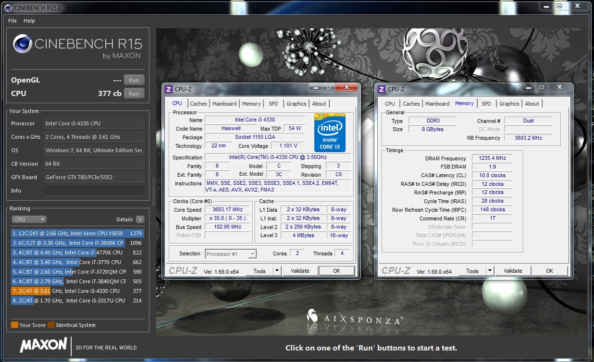Open the CPU ranking type dropdown
Image resolution: width=594 pixels, height=362 pixels.
(x=29, y=219)
